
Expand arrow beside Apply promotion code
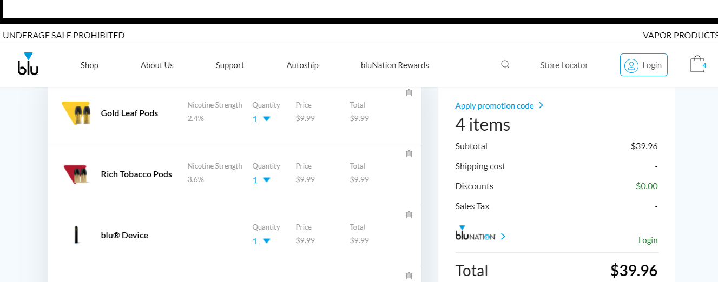(x=541, y=105)
